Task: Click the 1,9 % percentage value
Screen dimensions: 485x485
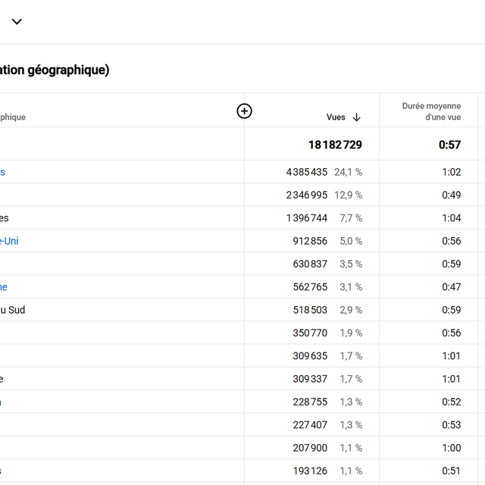Action: 351,333
